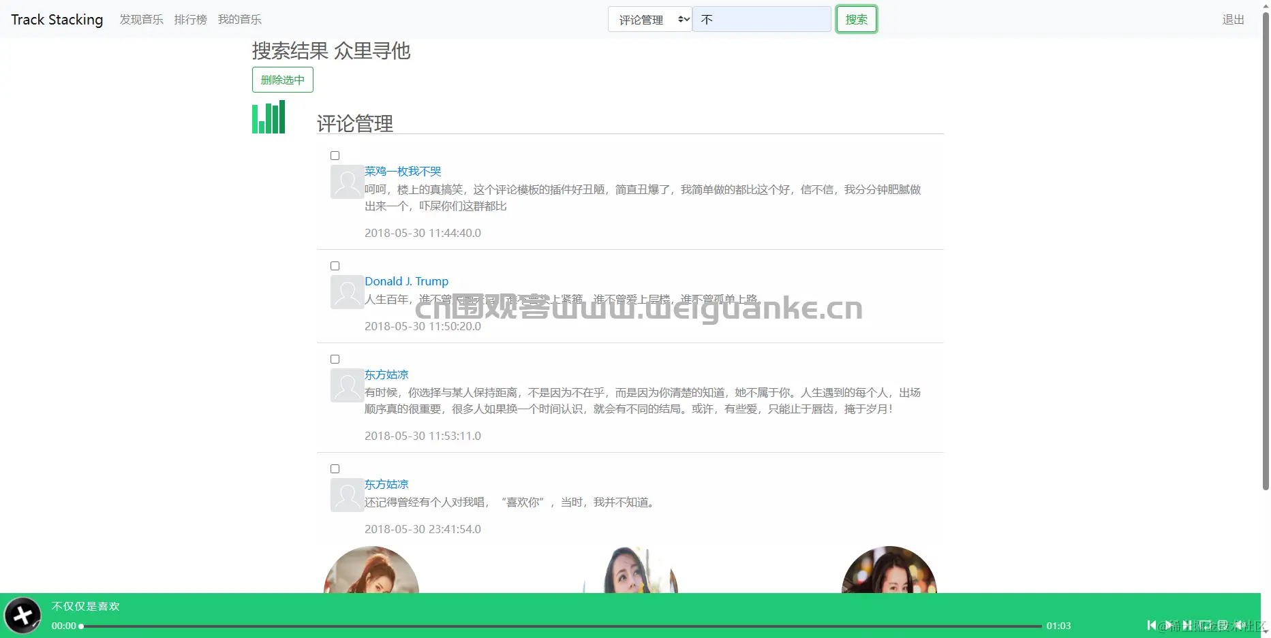Click the total duration 01:03 label

(x=1058, y=626)
